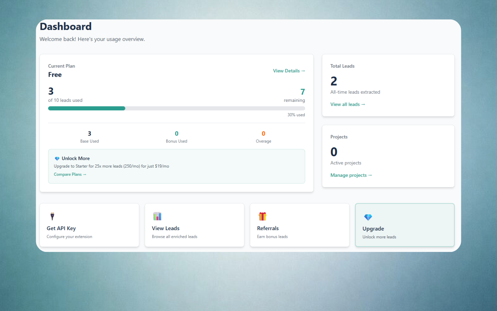Image resolution: width=497 pixels, height=311 pixels.
Task: Click the diamond icon next to Unlock More
Action: pos(57,158)
